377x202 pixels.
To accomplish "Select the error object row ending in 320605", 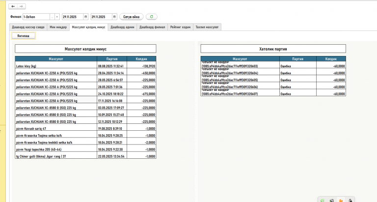I will click(x=240, y=79).
